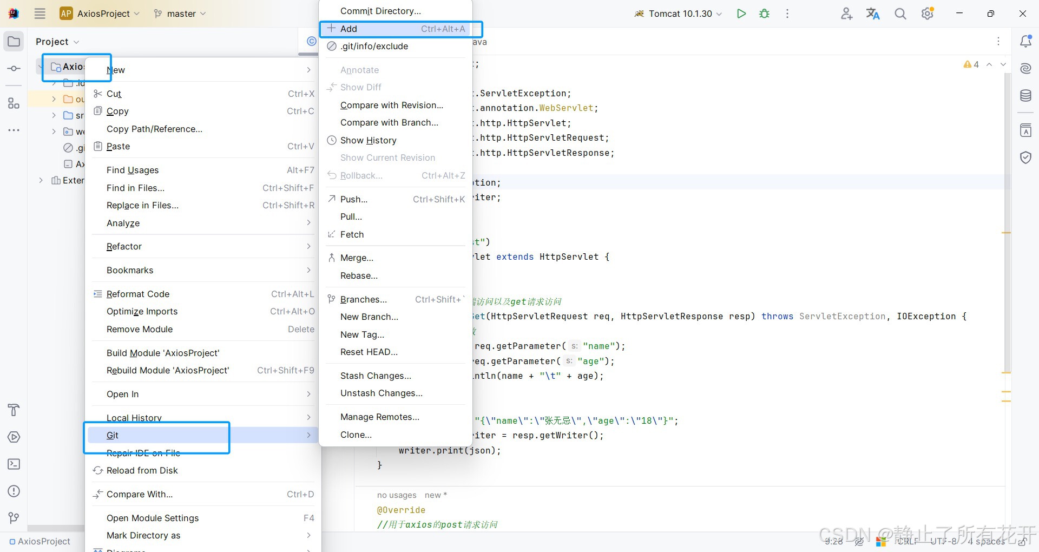
Task: Choose Fetch in the Git submenu
Action: coord(396,234)
